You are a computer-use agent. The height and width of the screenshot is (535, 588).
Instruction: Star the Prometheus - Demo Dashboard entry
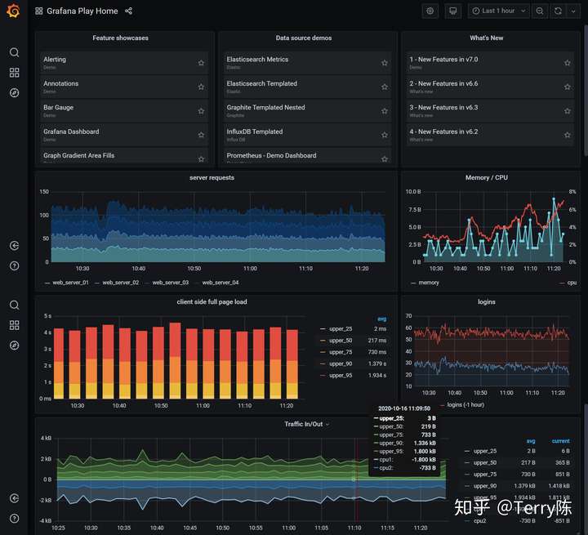[x=385, y=159]
